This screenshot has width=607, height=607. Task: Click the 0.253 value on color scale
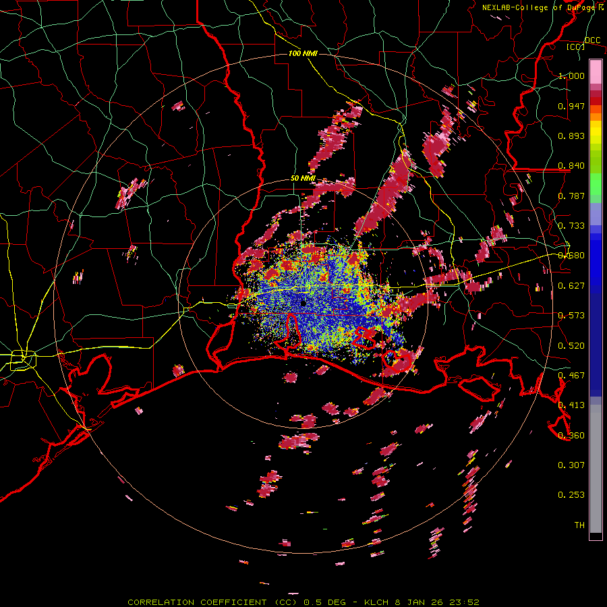(x=571, y=495)
